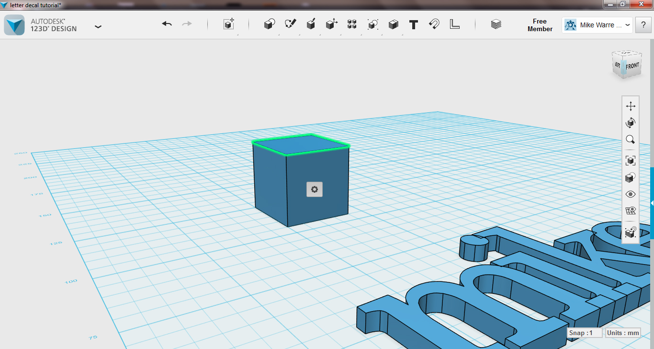The image size is (654, 349).
Task: Open the Units : mm setting
Action: 622,333
